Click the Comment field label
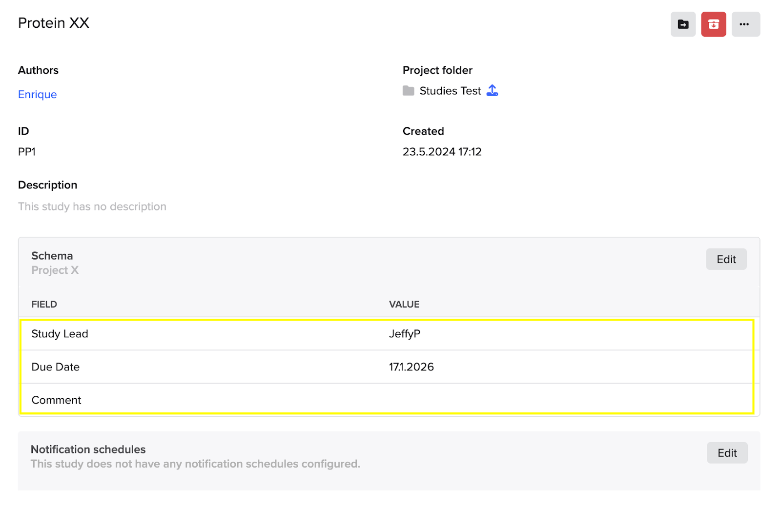781x511 pixels. tap(57, 400)
